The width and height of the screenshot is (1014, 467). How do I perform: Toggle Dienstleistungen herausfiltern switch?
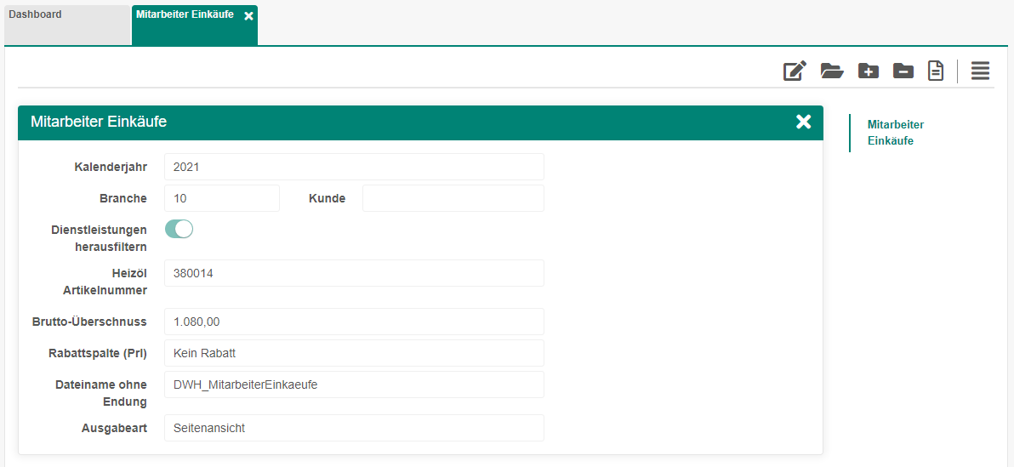179,229
